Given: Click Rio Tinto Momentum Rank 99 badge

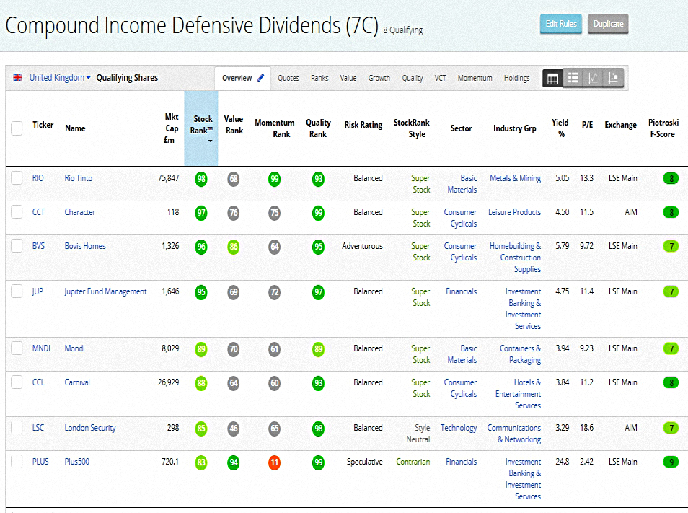Looking at the screenshot, I should click(x=274, y=179).
